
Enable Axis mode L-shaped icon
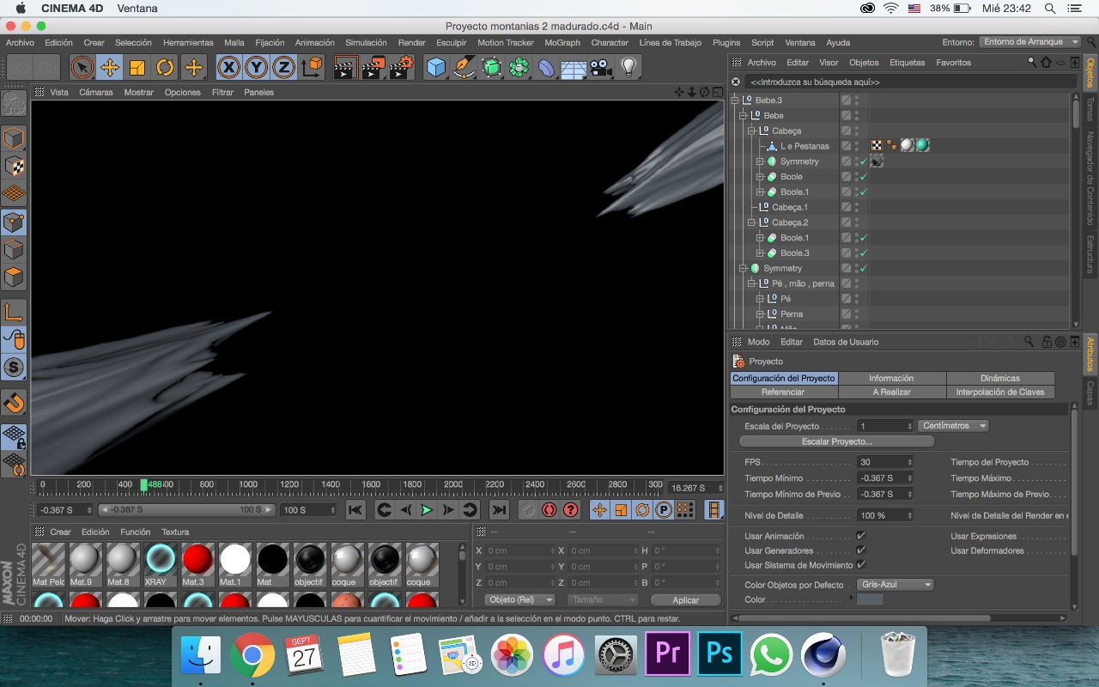[x=14, y=312]
